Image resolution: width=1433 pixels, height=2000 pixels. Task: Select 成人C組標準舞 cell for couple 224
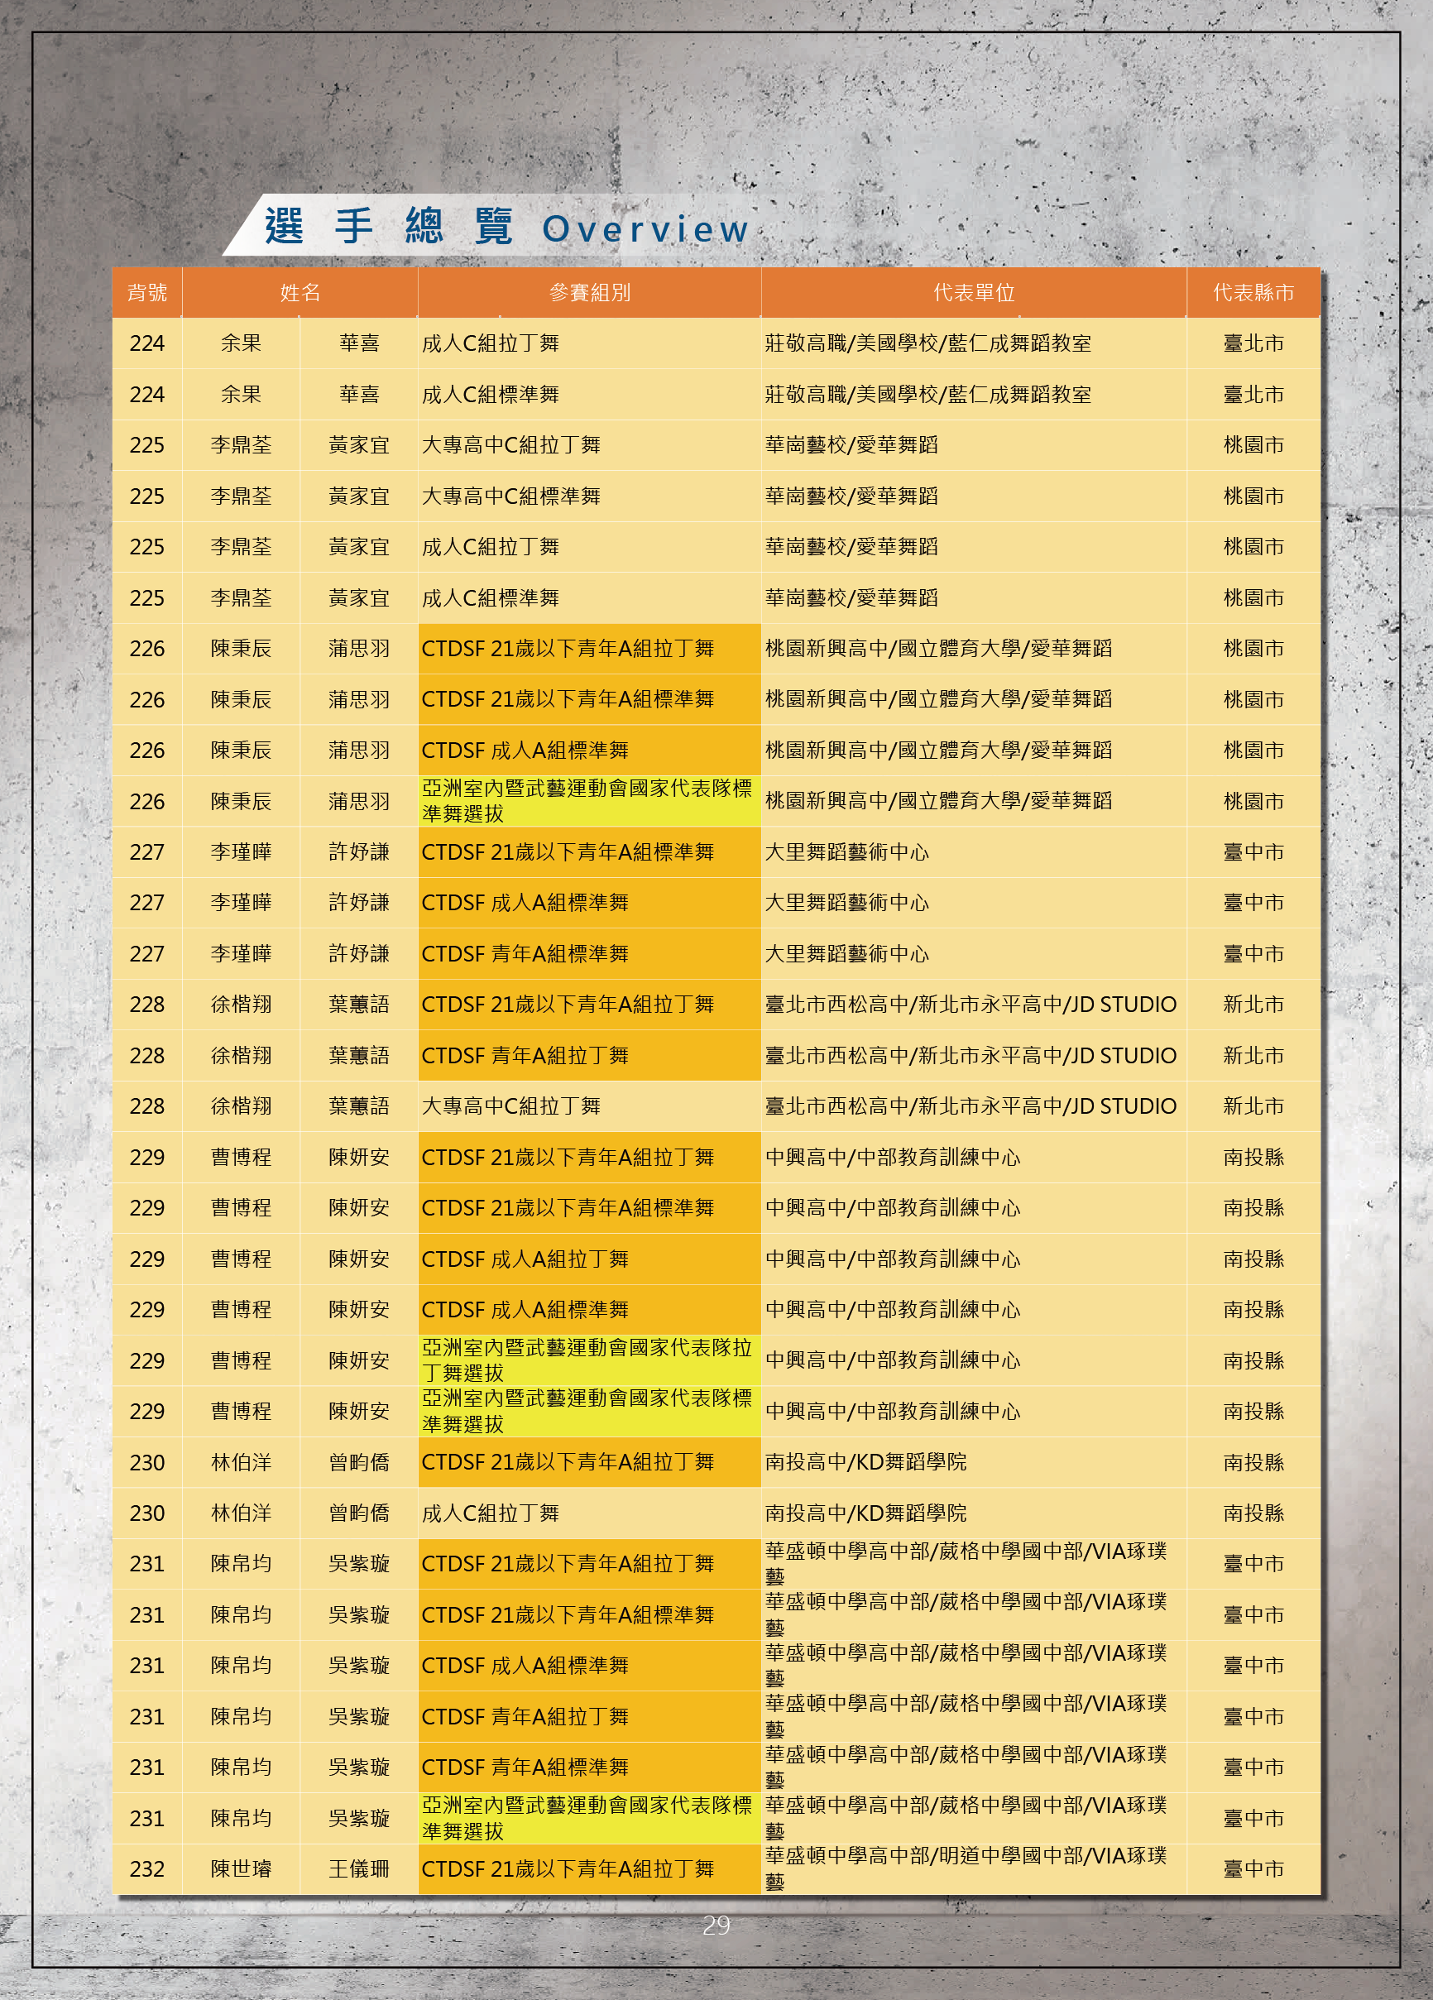(589, 394)
